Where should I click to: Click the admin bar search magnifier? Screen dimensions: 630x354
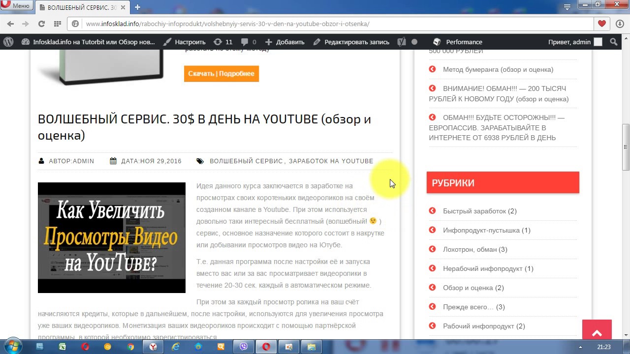click(x=613, y=42)
